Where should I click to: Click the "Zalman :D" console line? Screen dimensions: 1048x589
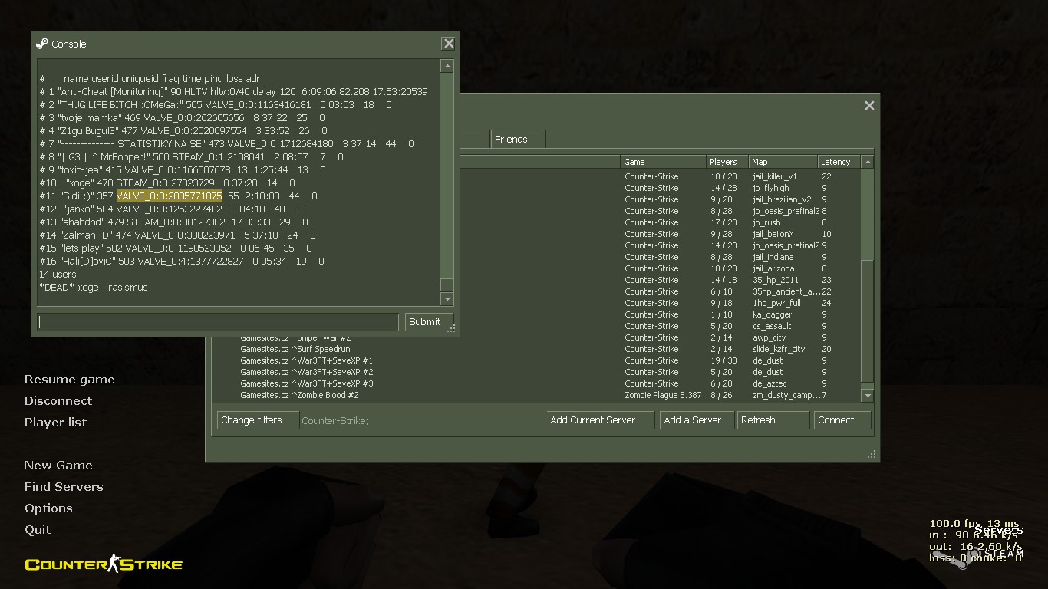coord(177,235)
